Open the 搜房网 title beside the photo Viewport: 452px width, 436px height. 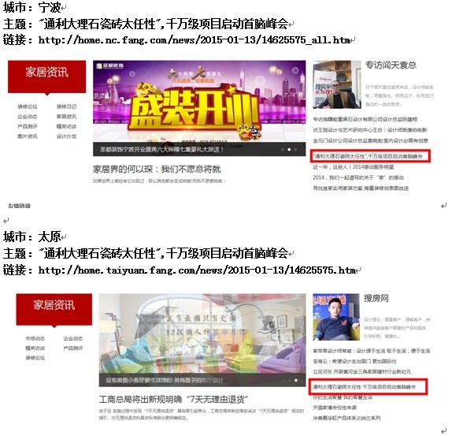pyautogui.click(x=376, y=298)
